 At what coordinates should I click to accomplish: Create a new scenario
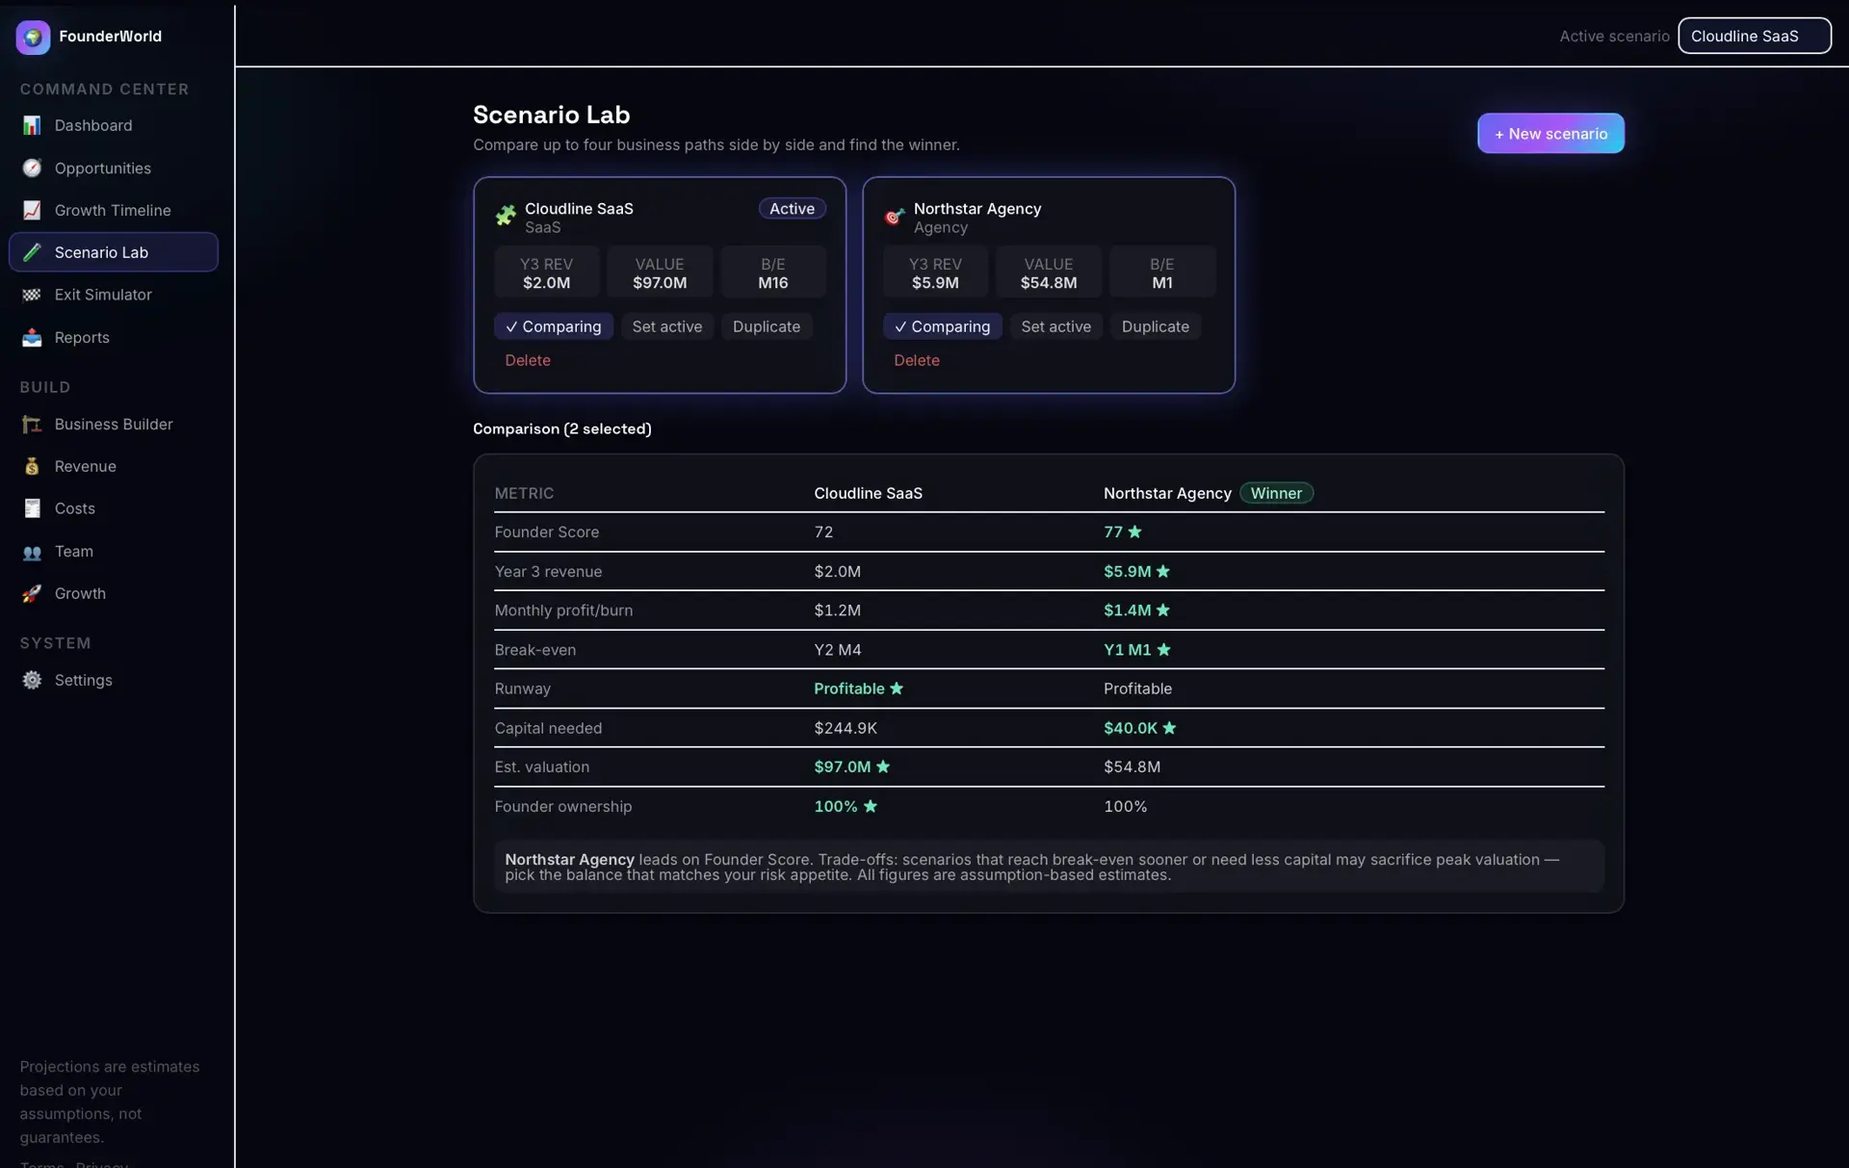[x=1550, y=134]
